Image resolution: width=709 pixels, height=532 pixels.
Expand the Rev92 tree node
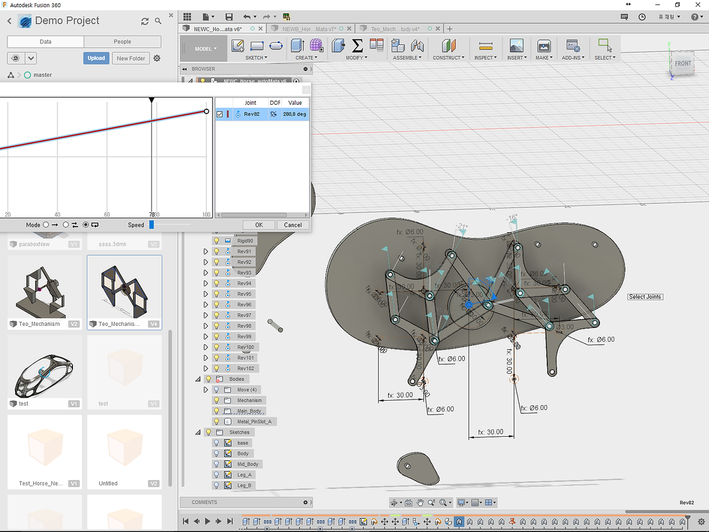(206, 262)
